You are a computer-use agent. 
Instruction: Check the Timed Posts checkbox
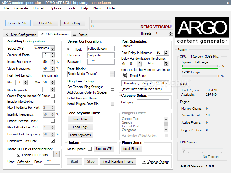pyautogui.click(x=167, y=76)
